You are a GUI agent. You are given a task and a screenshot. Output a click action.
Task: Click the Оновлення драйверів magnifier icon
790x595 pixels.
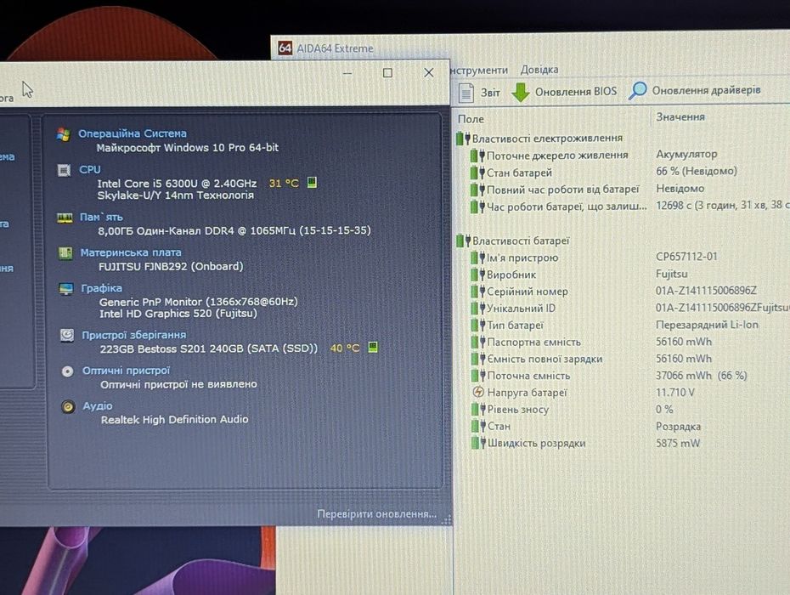638,91
